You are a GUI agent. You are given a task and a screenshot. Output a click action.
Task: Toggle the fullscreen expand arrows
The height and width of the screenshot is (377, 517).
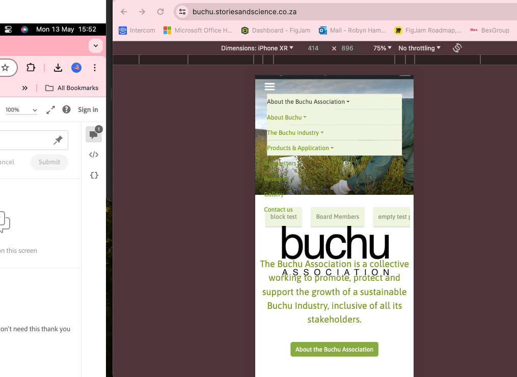coord(50,110)
